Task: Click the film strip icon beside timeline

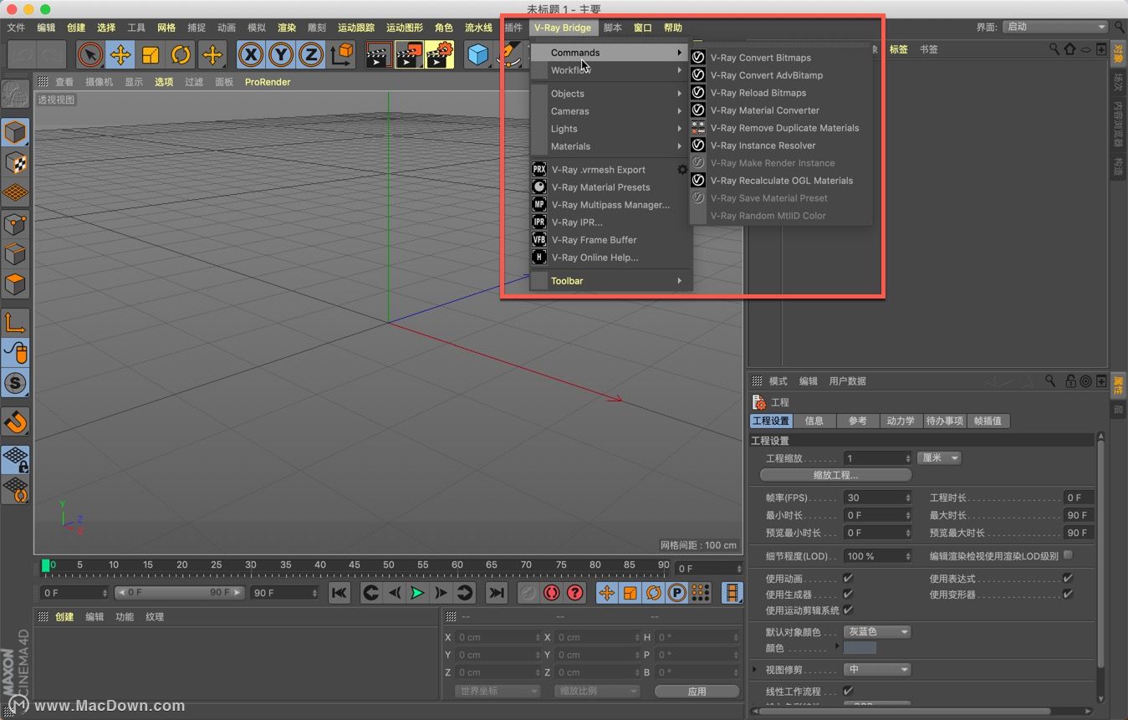Action: (732, 593)
